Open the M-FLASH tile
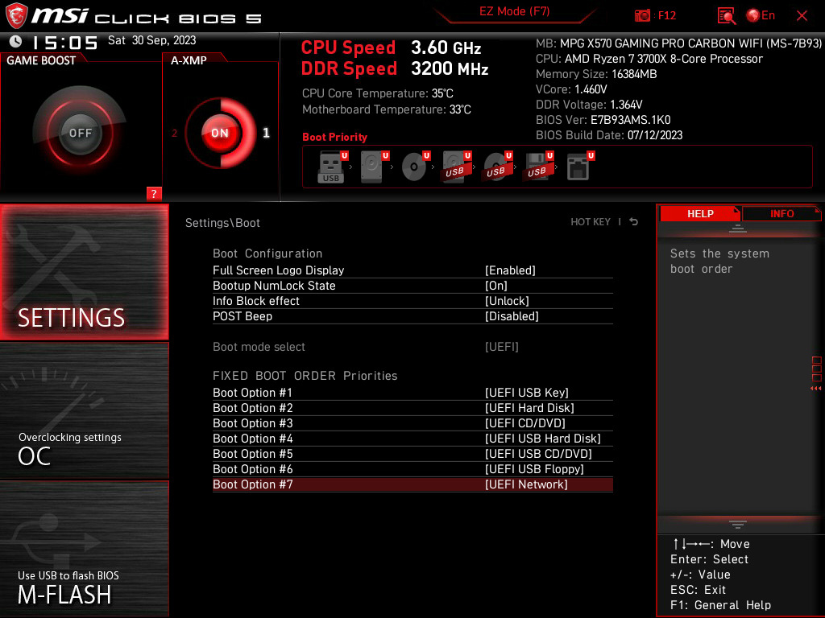The height and width of the screenshot is (618, 825). coord(84,549)
